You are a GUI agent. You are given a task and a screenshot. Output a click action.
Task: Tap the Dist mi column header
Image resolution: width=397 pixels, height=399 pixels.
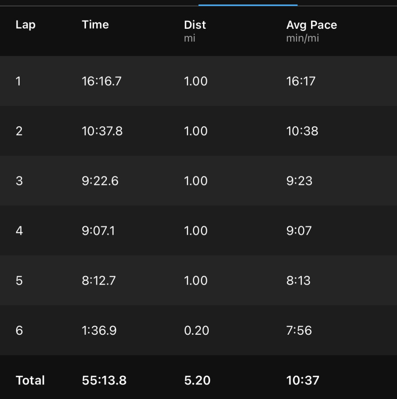tap(195, 31)
